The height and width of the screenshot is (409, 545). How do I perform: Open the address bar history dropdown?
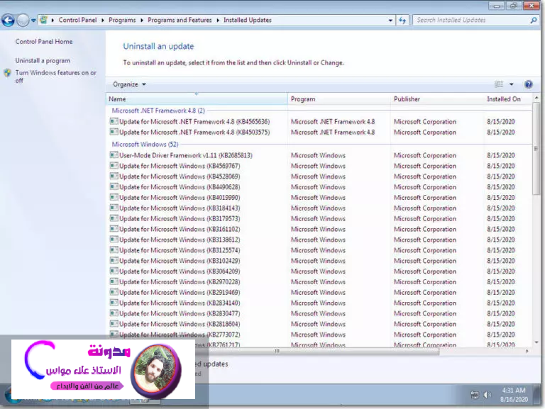point(390,21)
